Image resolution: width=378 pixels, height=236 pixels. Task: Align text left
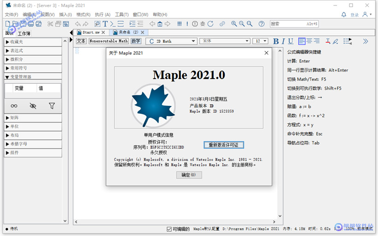click(x=301, y=41)
